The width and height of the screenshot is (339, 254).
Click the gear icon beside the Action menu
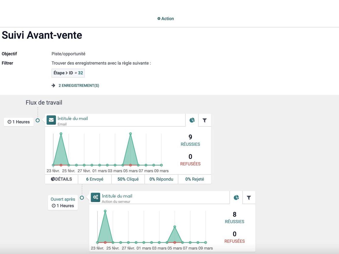(x=159, y=18)
